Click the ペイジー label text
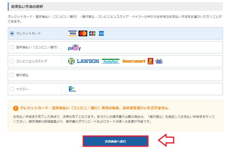Image resolution: width=233 pixels, height=152 pixels. [x=22, y=89]
